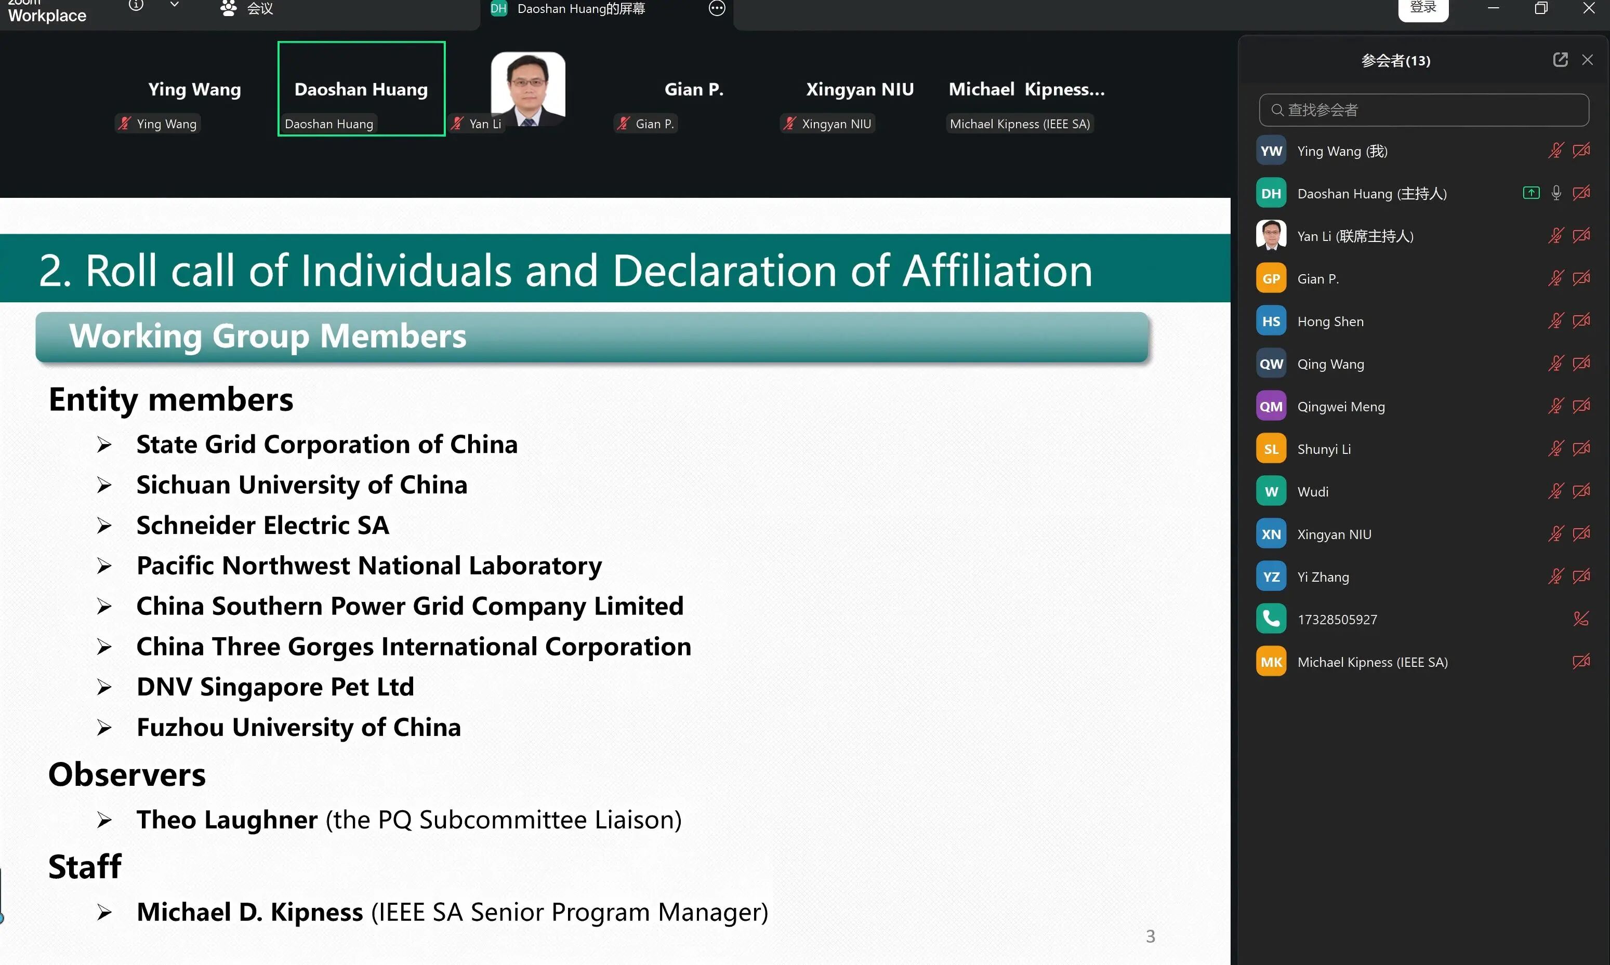1610x965 pixels.
Task: Toggle Yan Li's muted microphone icon
Action: pyautogui.click(x=1555, y=235)
